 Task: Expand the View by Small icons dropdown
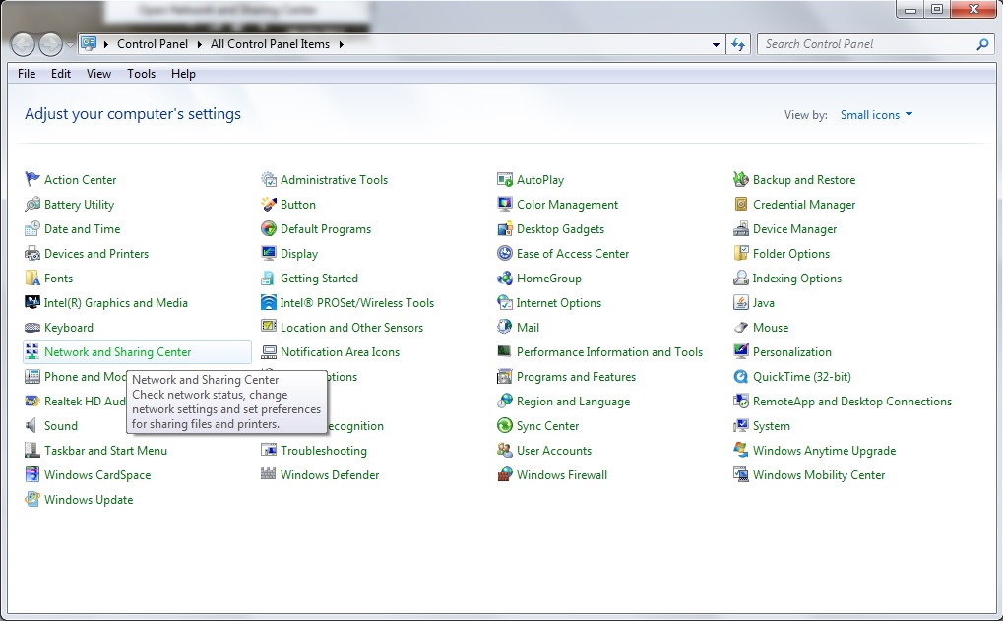pyautogui.click(x=875, y=114)
